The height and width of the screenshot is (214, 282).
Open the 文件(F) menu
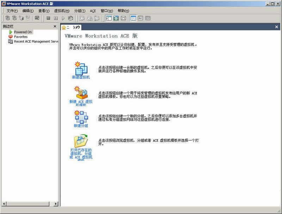coord(12,11)
